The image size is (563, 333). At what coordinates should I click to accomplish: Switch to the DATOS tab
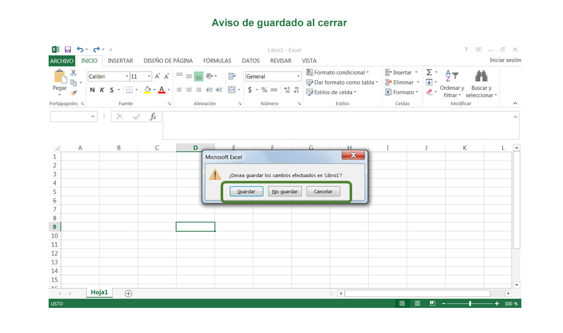coord(251,61)
